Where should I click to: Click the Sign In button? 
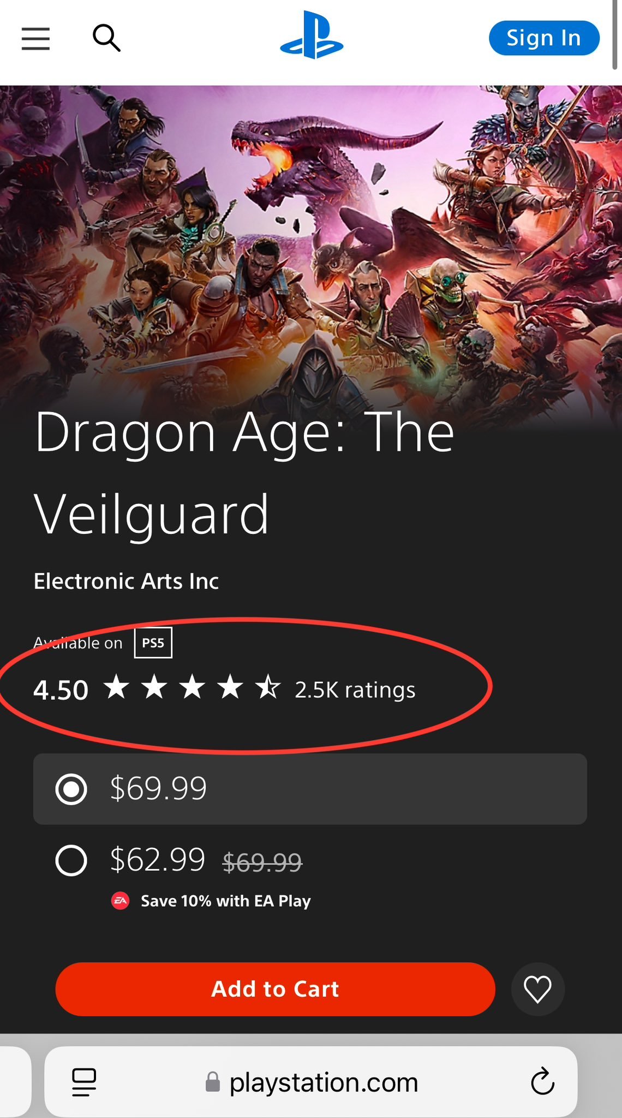click(x=543, y=38)
